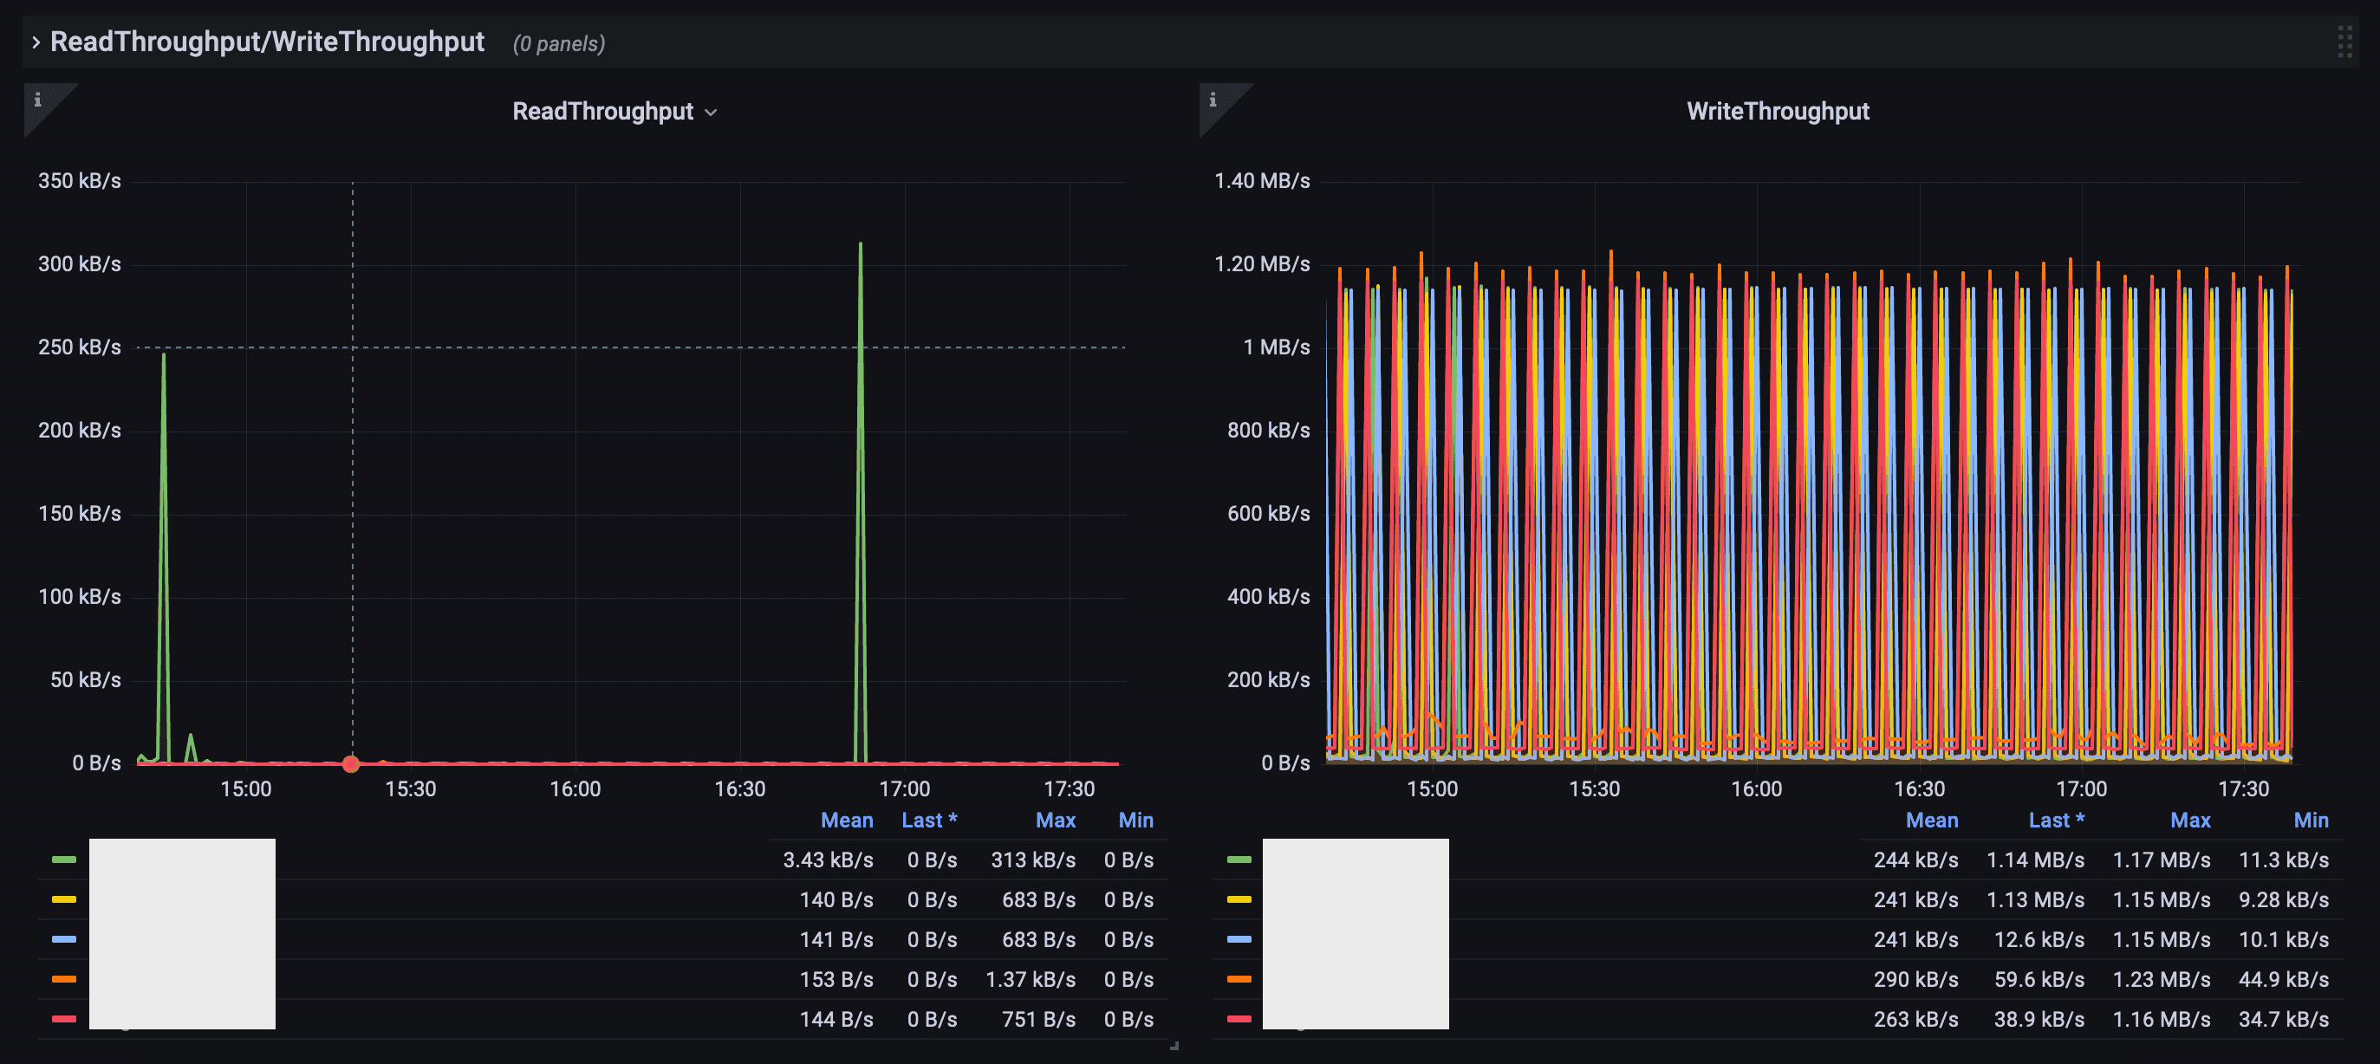Sort WriteThroughput legend by Max
The height and width of the screenshot is (1064, 2380).
pyautogui.click(x=2189, y=821)
